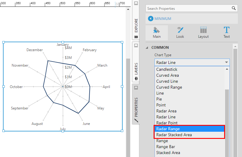
Task: Select Radar Stacked Area chart type
Action: 190,135
